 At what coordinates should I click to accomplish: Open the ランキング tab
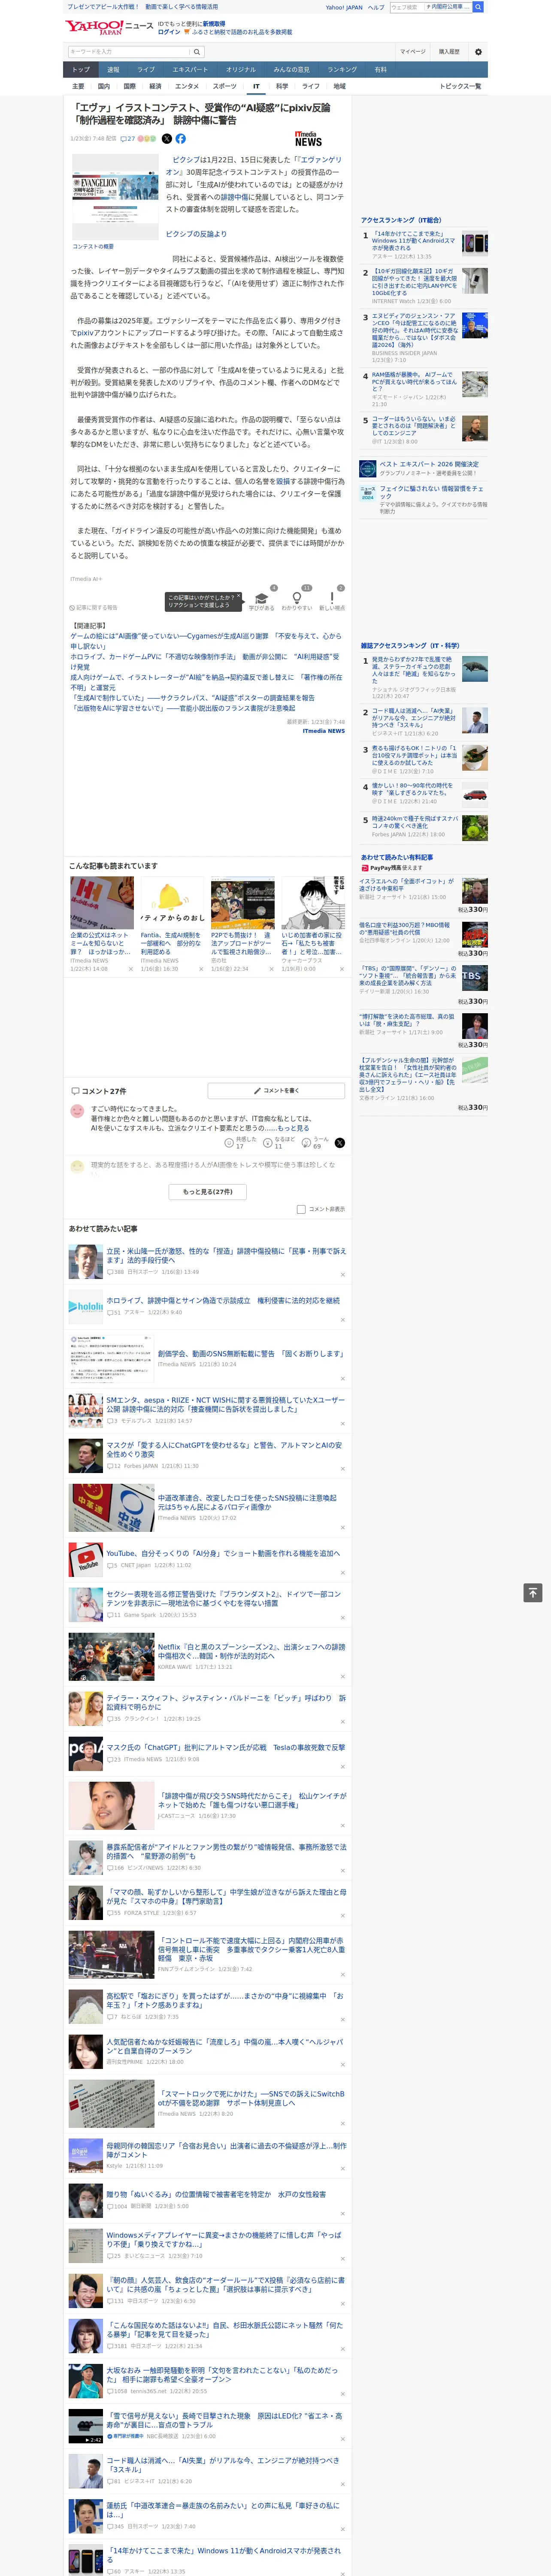pos(342,70)
